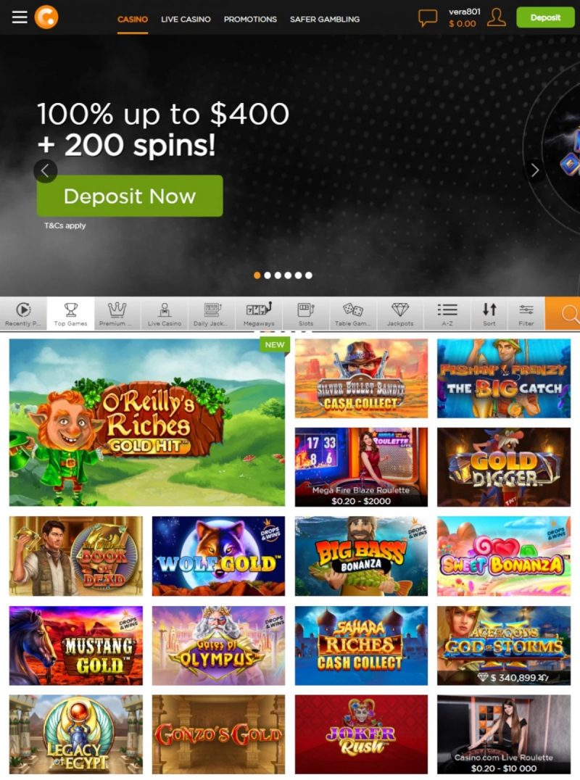
Task: Go to next banner slide arrow
Action: click(535, 170)
